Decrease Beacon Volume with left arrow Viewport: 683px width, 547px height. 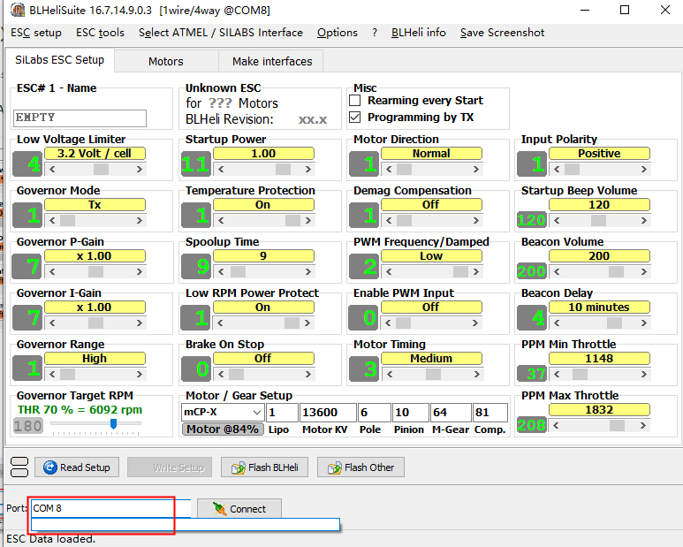[557, 272]
